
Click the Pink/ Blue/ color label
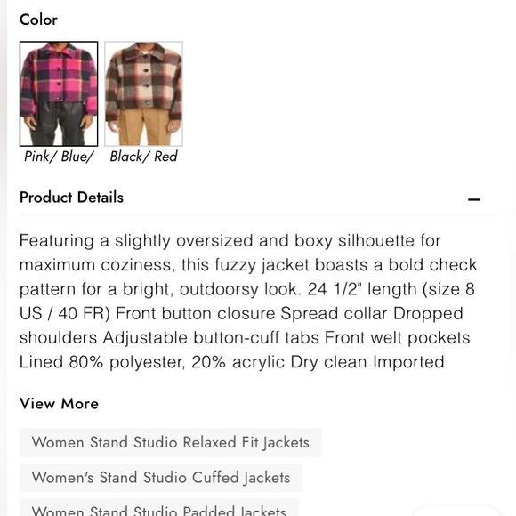pyautogui.click(x=59, y=157)
